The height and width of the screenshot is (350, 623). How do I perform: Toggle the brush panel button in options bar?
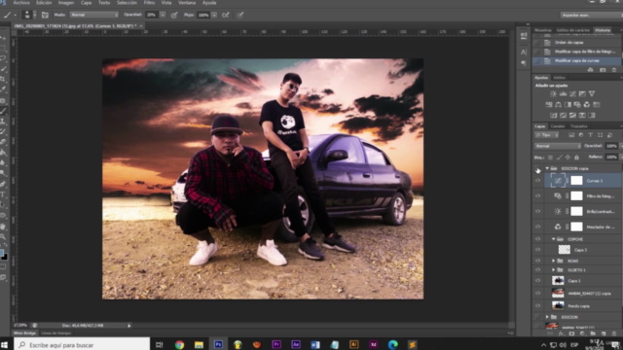click(x=45, y=16)
